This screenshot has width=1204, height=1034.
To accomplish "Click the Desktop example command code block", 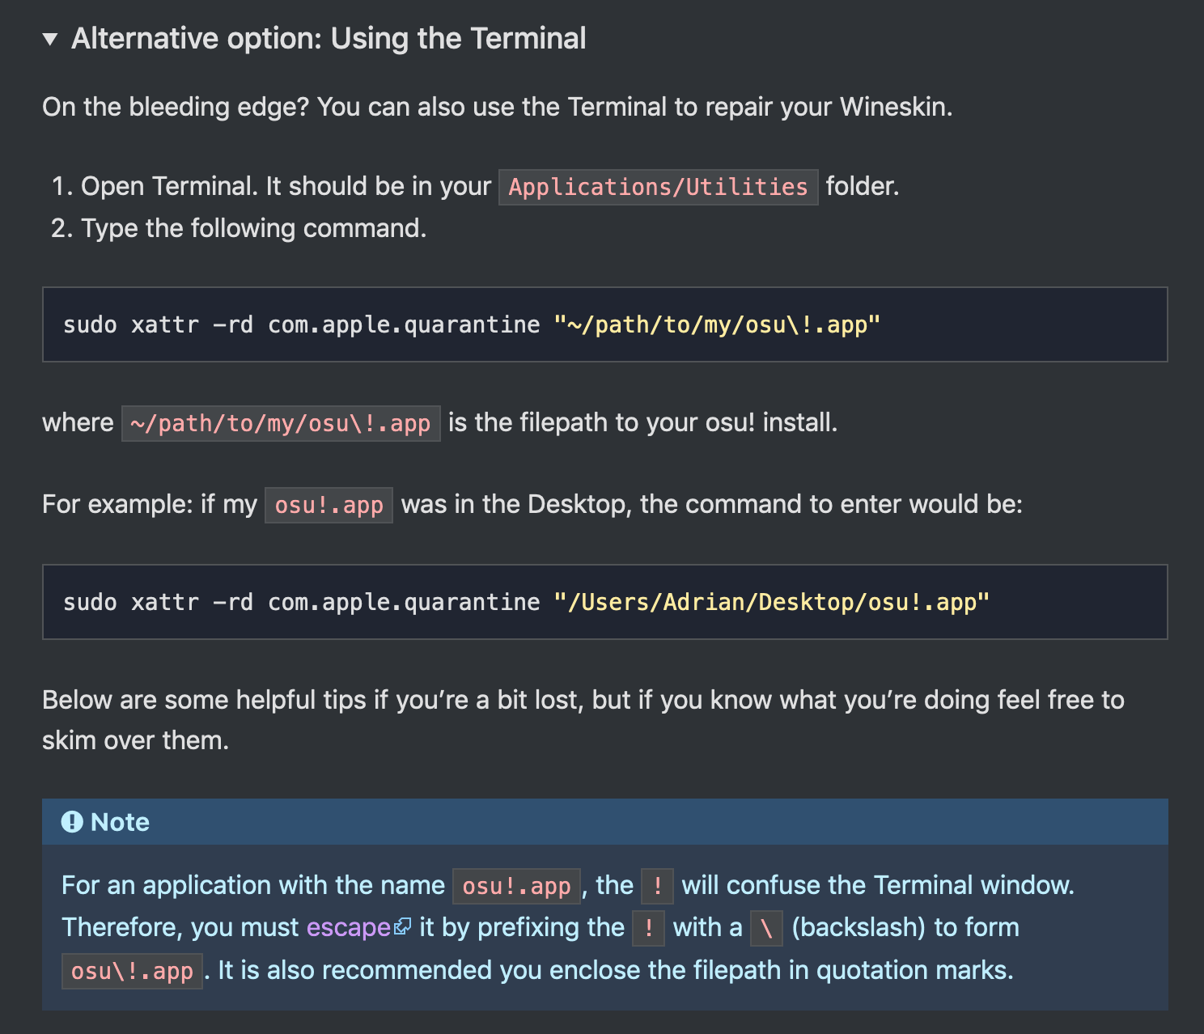I will click(x=604, y=602).
